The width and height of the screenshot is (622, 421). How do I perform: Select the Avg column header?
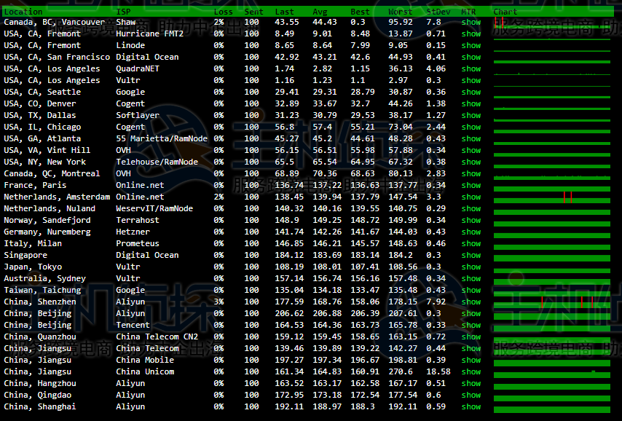pyautogui.click(x=320, y=12)
